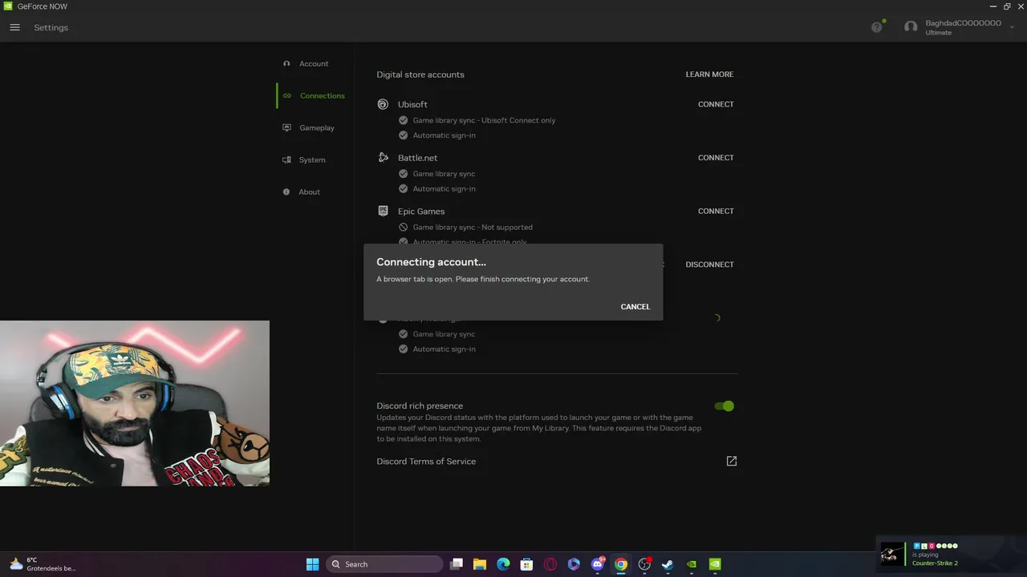Open the Opera browser taskbar icon
Image resolution: width=1027 pixels, height=577 pixels.
click(550, 564)
